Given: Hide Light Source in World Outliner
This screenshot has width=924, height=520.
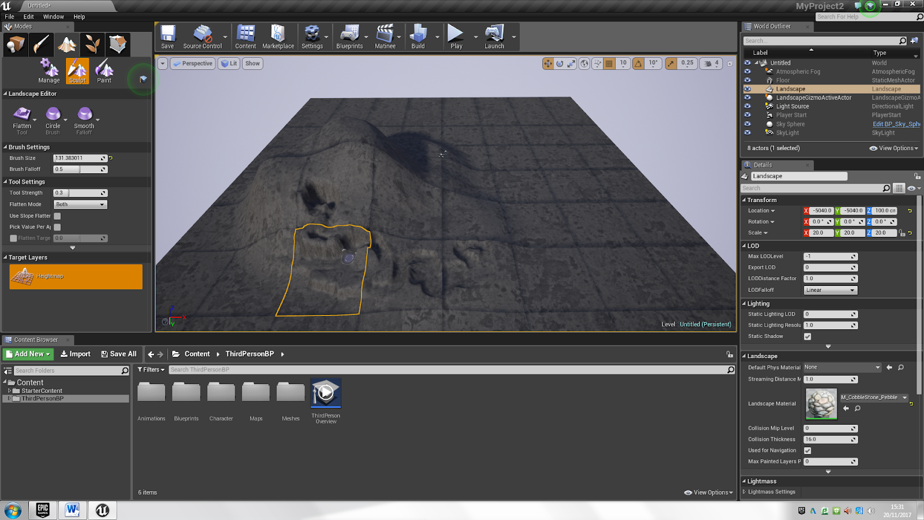Looking at the screenshot, I should pos(747,106).
